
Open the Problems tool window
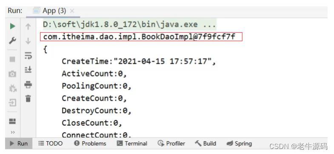(x=90, y=143)
